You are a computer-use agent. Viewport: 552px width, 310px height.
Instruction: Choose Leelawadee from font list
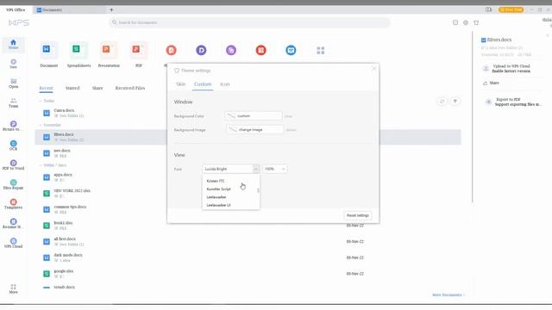pyautogui.click(x=230, y=197)
